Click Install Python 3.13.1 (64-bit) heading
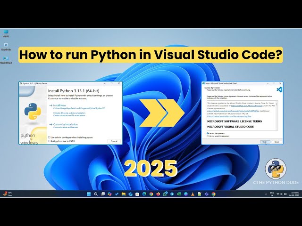 [74, 91]
